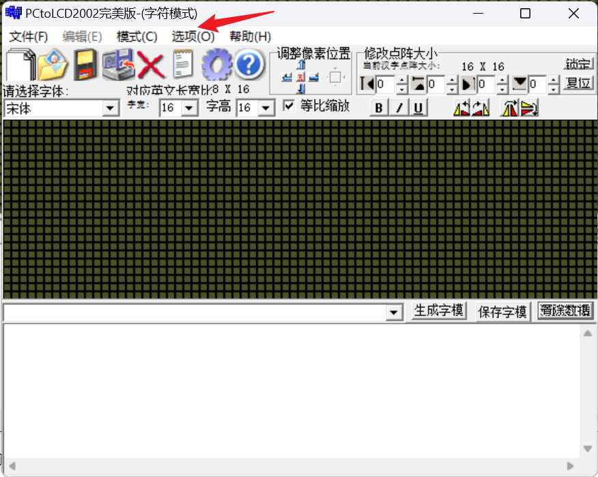Open the 选项(O) menu
The image size is (598, 477).
click(193, 37)
